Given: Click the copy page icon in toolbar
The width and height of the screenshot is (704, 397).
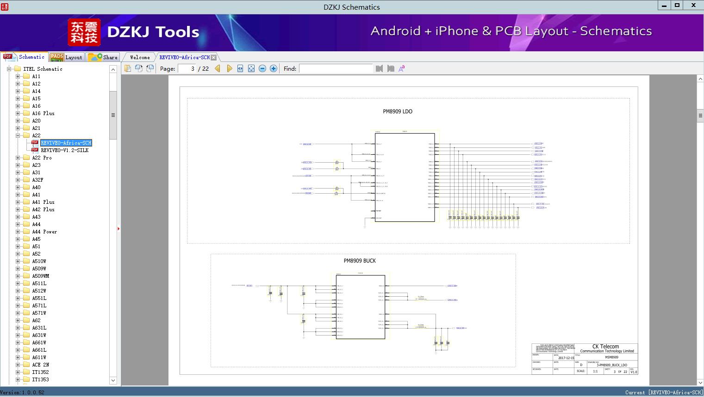Looking at the screenshot, I should coord(127,68).
